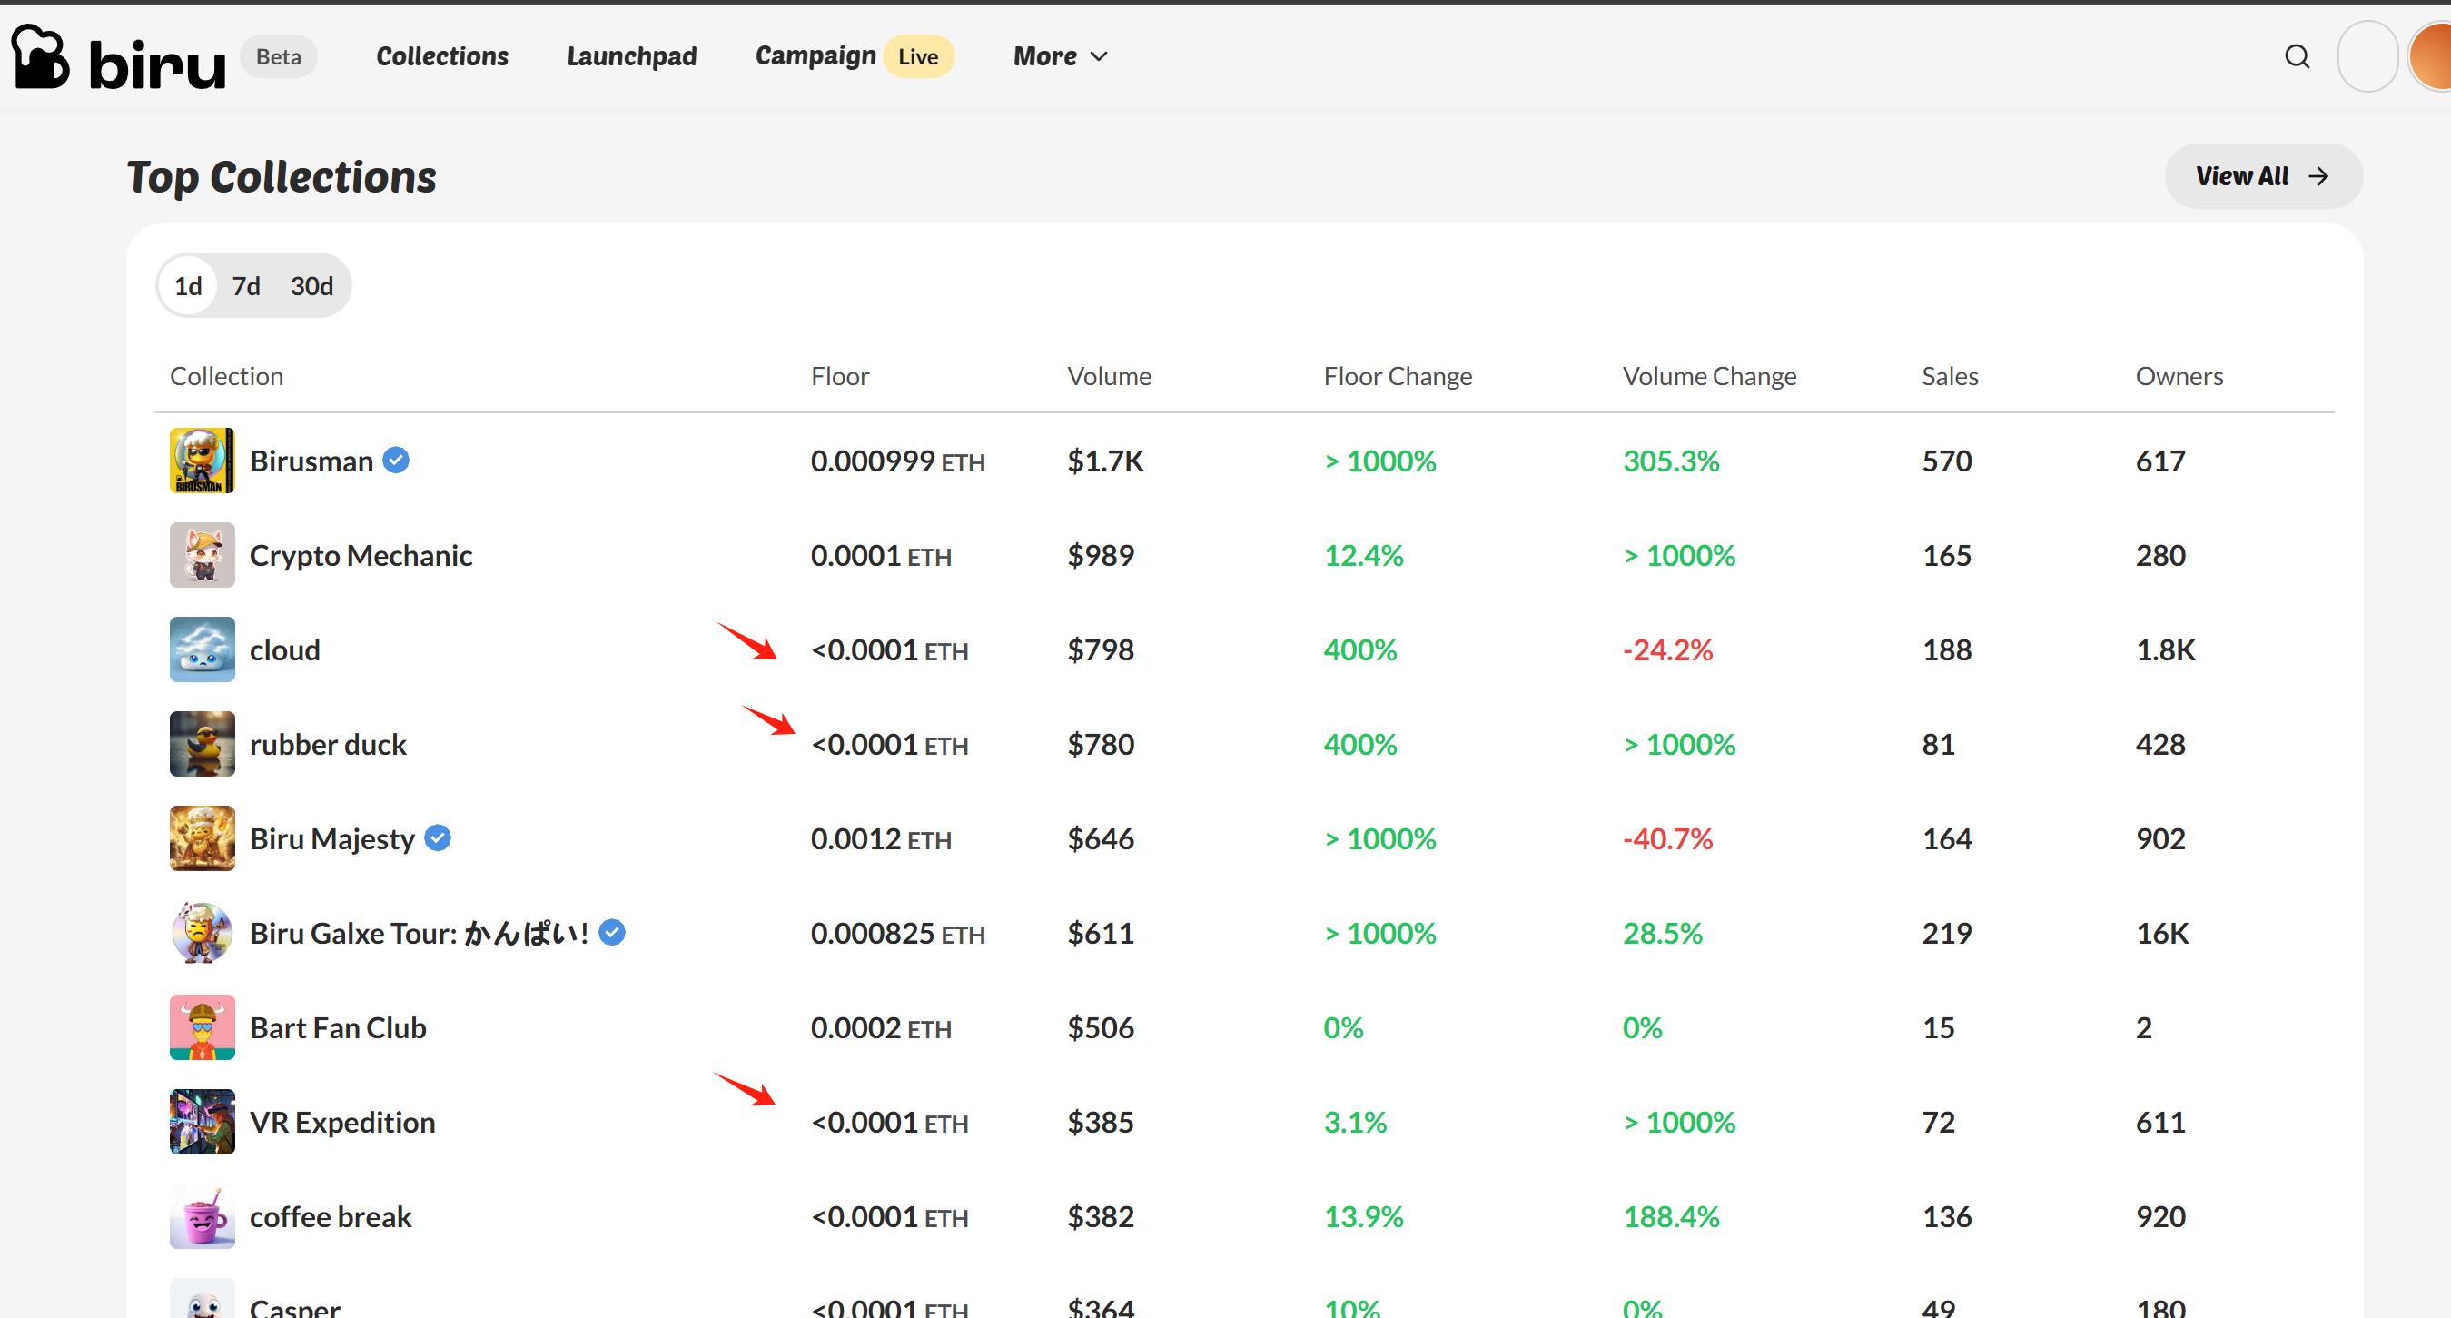Screen dimensions: 2451x1318
Task: Click the rubber duck collection icon
Action: tap(202, 744)
